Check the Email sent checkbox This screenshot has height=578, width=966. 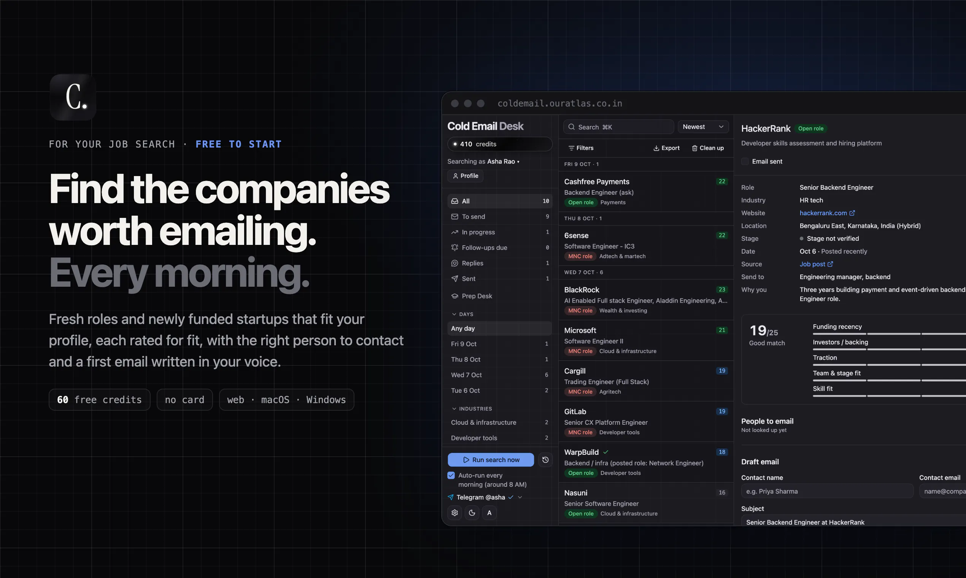click(x=745, y=162)
